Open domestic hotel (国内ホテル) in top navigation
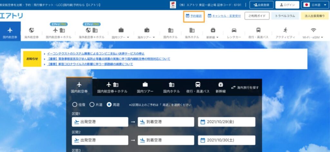This screenshot has width=330, height=152. (x=170, y=31)
